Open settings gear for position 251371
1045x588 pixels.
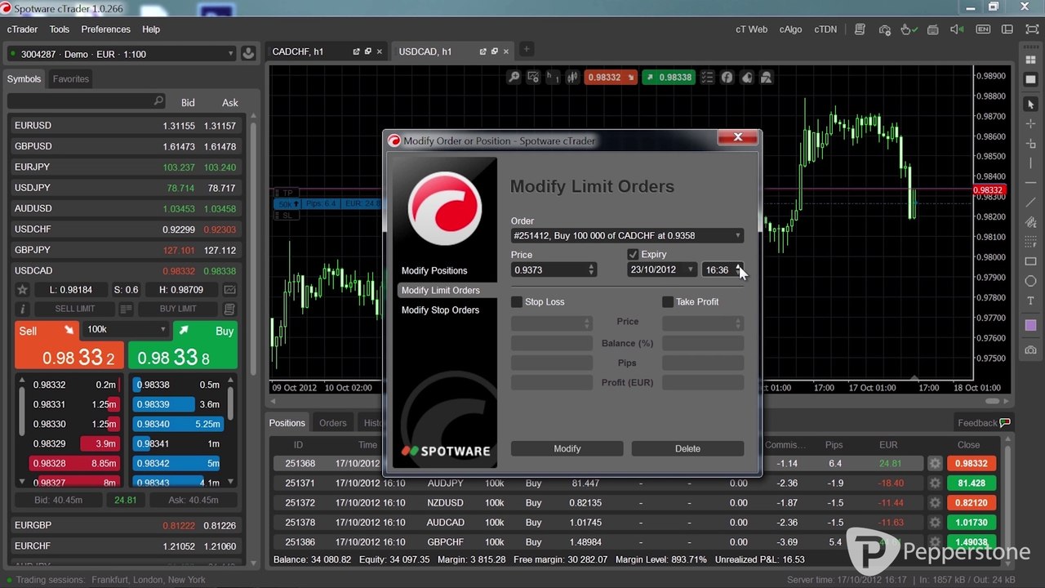tap(935, 483)
